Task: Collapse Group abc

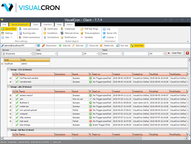Action: 9,87
